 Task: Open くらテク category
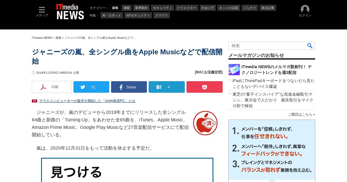tap(250, 8)
